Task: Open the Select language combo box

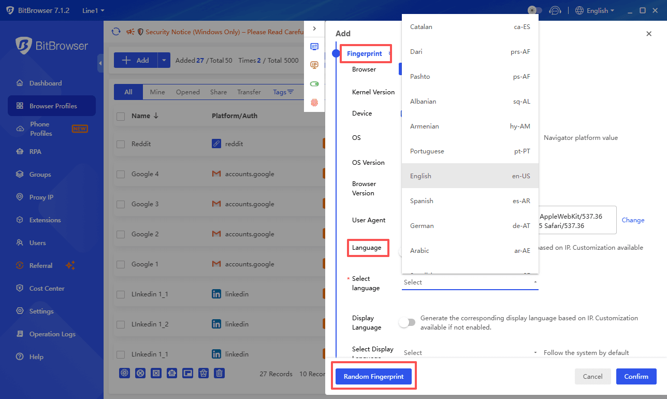Action: 470,282
